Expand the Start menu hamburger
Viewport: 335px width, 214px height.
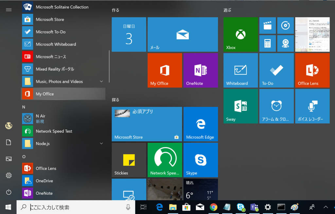(x=9, y=10)
